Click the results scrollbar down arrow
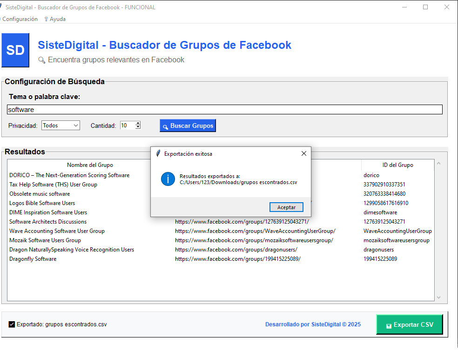The height and width of the screenshot is (357, 458). coord(439,297)
